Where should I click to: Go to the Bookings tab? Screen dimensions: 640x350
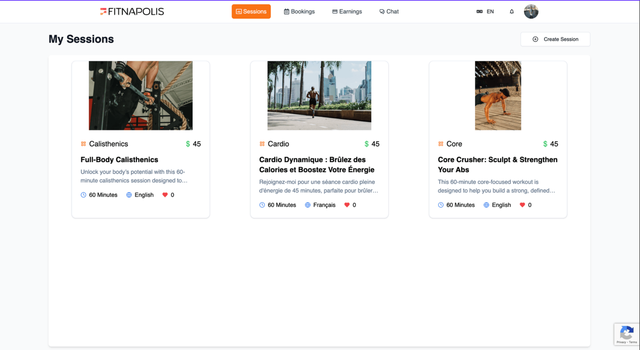299,12
